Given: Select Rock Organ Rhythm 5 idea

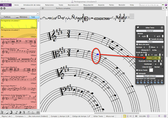Looking at the screenshot, I should 19,42.
